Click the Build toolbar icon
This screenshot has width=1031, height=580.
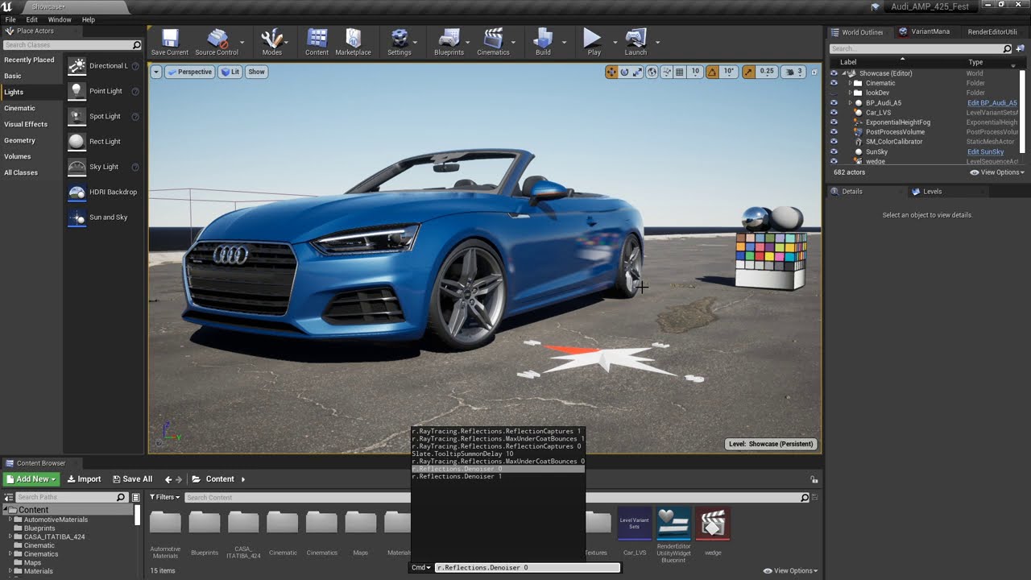[543, 42]
